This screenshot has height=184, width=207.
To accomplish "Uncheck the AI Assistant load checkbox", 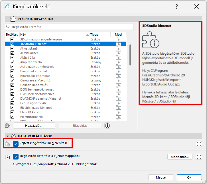I will (12, 48).
